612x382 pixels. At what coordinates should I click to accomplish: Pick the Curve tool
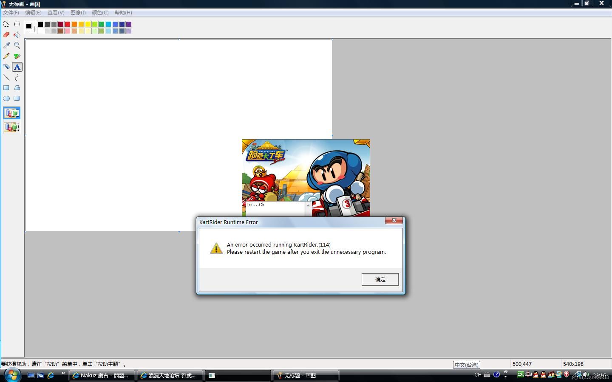pos(17,77)
